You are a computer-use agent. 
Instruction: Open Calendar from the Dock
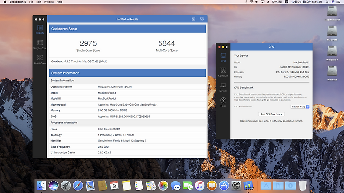[x=114, y=185]
